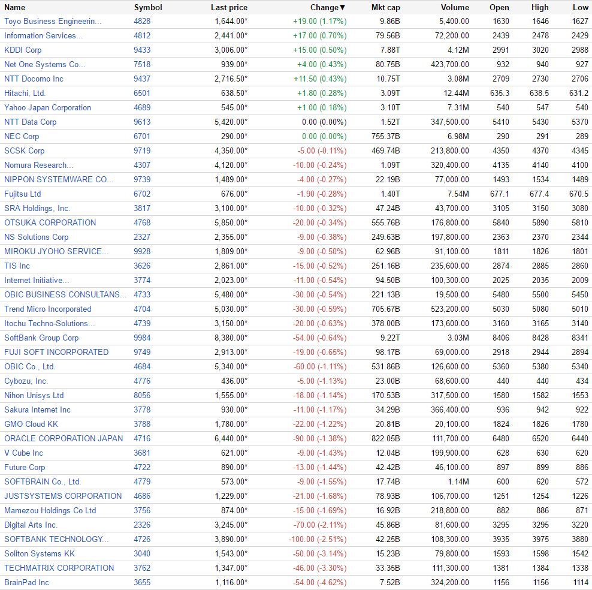592x590 pixels.
Task: Open BrainPad Inc link
Action: pyautogui.click(x=26, y=582)
